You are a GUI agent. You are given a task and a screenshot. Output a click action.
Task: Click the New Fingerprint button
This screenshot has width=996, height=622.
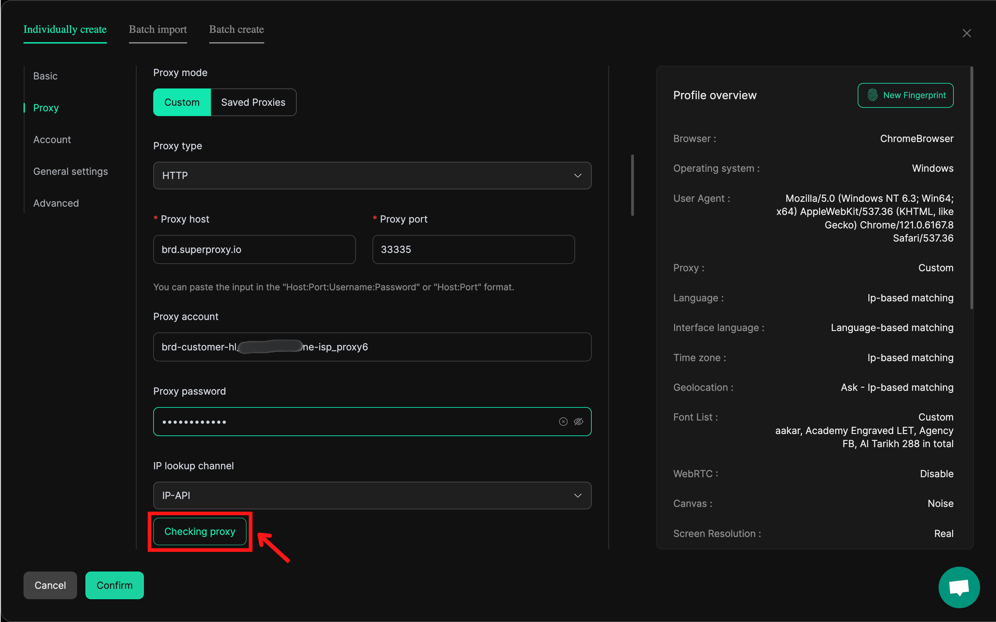(x=905, y=95)
